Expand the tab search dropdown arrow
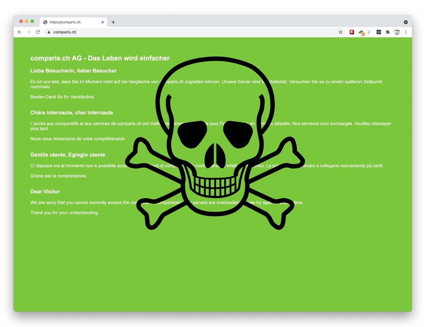 click(x=406, y=22)
